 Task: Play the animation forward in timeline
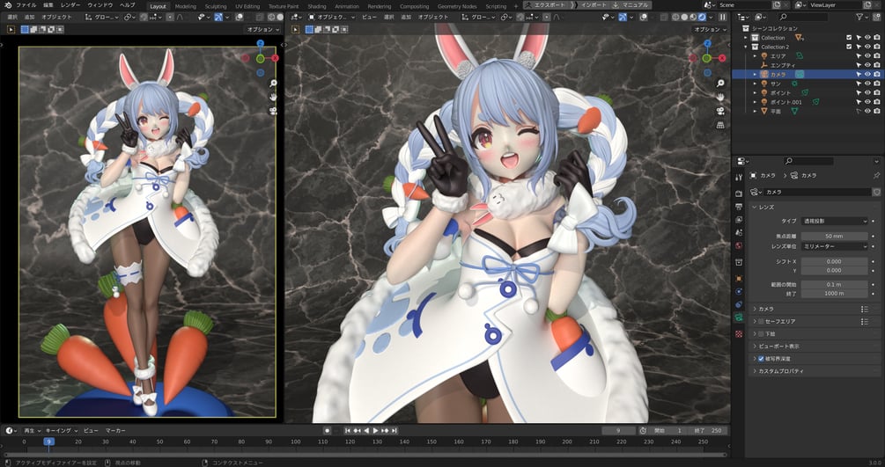376,430
